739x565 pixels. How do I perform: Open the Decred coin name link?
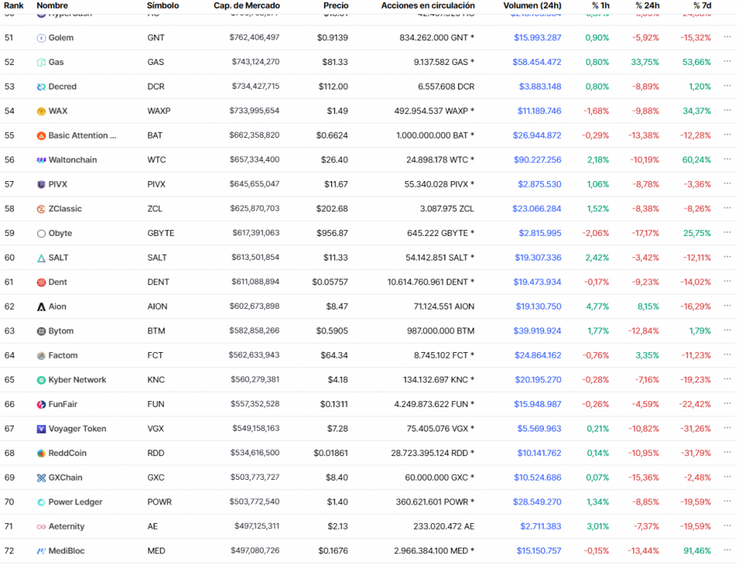pos(62,87)
